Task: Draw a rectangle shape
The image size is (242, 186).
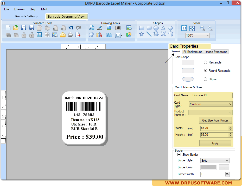Action: click(x=142, y=28)
